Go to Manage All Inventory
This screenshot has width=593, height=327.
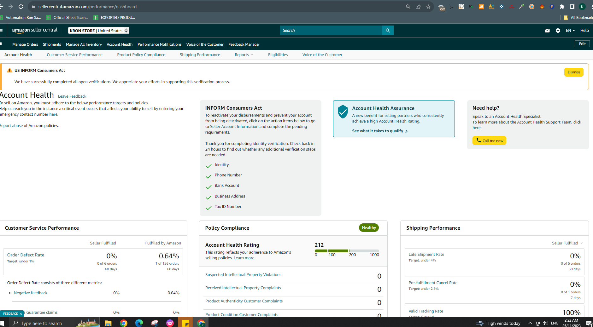tap(84, 44)
